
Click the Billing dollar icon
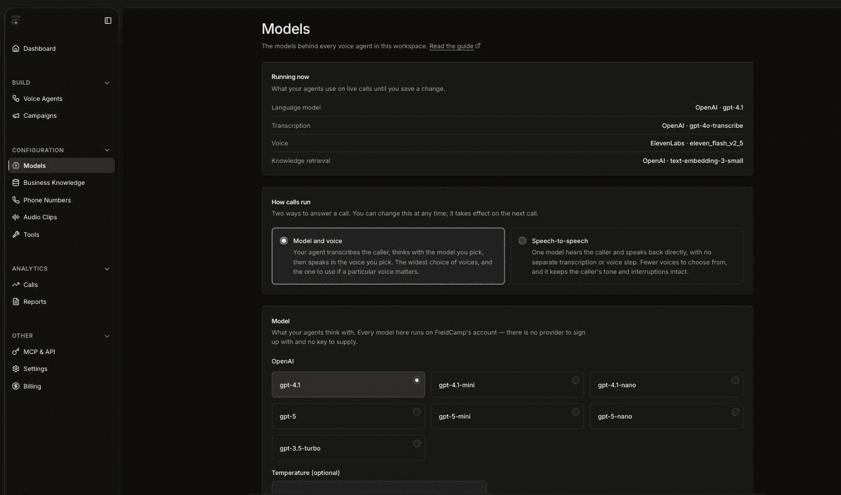point(16,386)
